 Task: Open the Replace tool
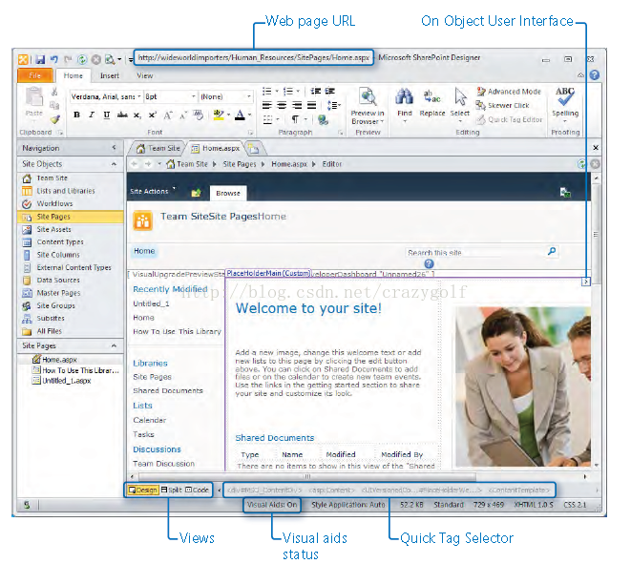click(x=432, y=102)
